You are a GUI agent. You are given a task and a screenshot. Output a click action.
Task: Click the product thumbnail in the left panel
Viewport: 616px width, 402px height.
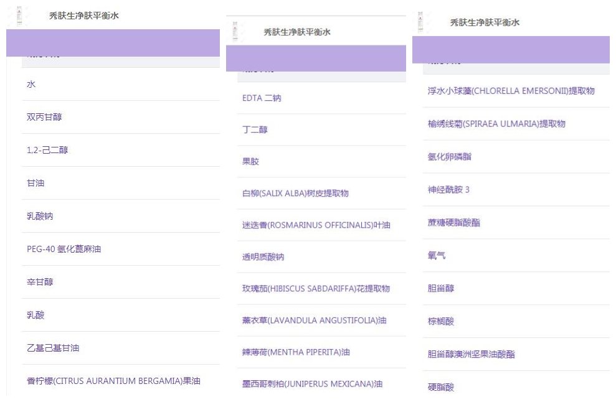coord(17,16)
